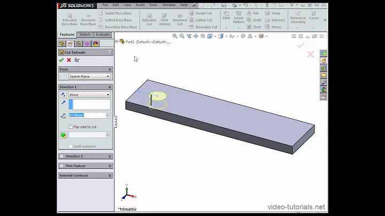Click the Draft tool
The height and width of the screenshot is (216, 385).
click(x=253, y=20)
